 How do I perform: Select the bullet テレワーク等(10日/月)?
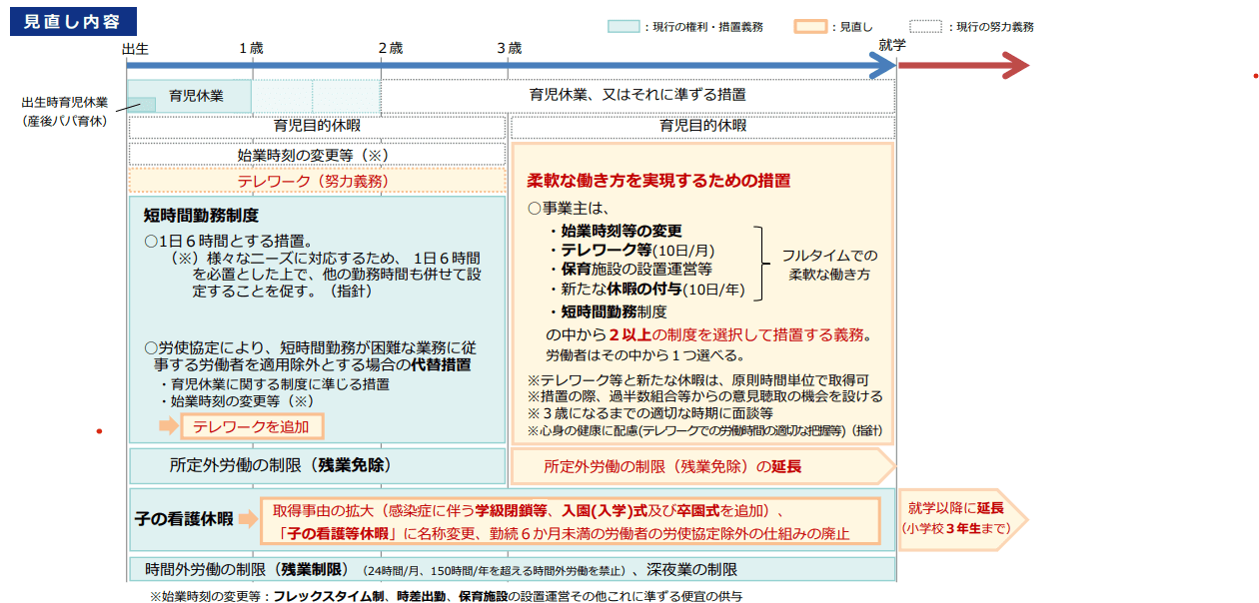[x=631, y=250]
